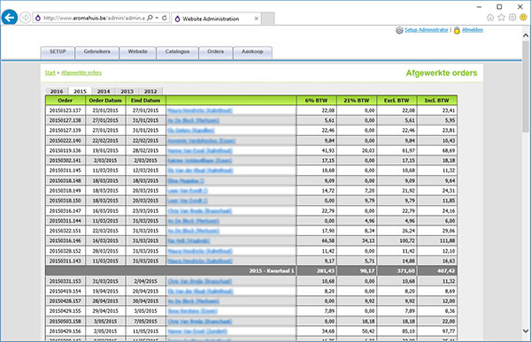This screenshot has width=531, height=342.
Task: Open the 2013 year tab
Action: tap(127, 91)
